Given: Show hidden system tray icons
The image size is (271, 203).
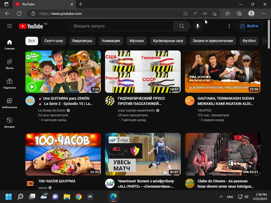Looking at the screenshot, I should pyautogui.click(x=221, y=197).
